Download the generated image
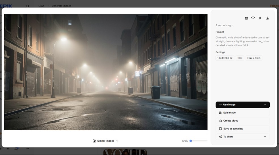 coord(267,18)
